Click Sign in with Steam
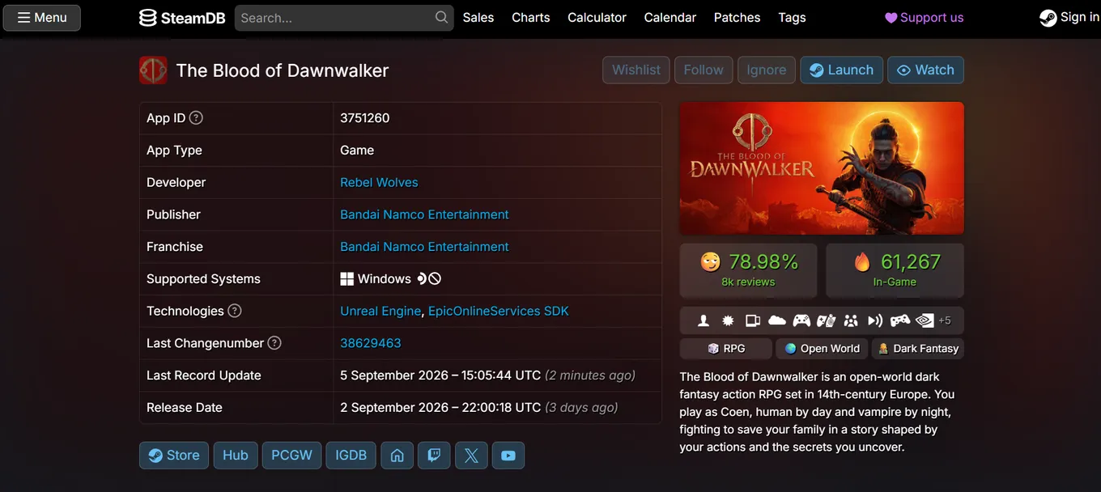 tap(1069, 17)
